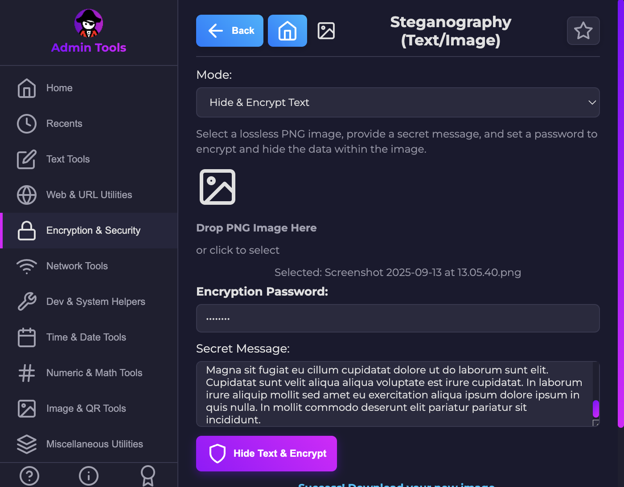Click the Encryption Password input field
This screenshot has width=624, height=487.
click(398, 318)
